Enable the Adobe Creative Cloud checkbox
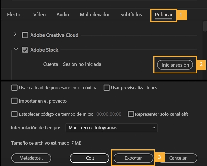Screen dimensions: 207x166 25,35
